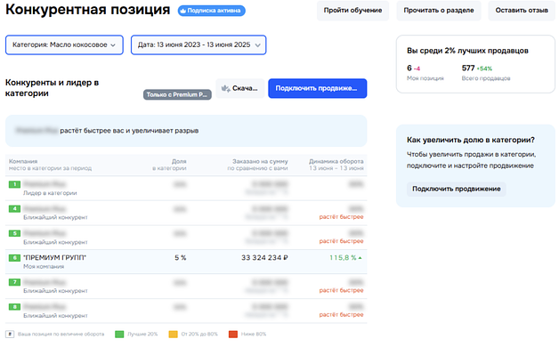
Task: Open the Категория: Масло кокосовое dropdown
Action: [64, 44]
